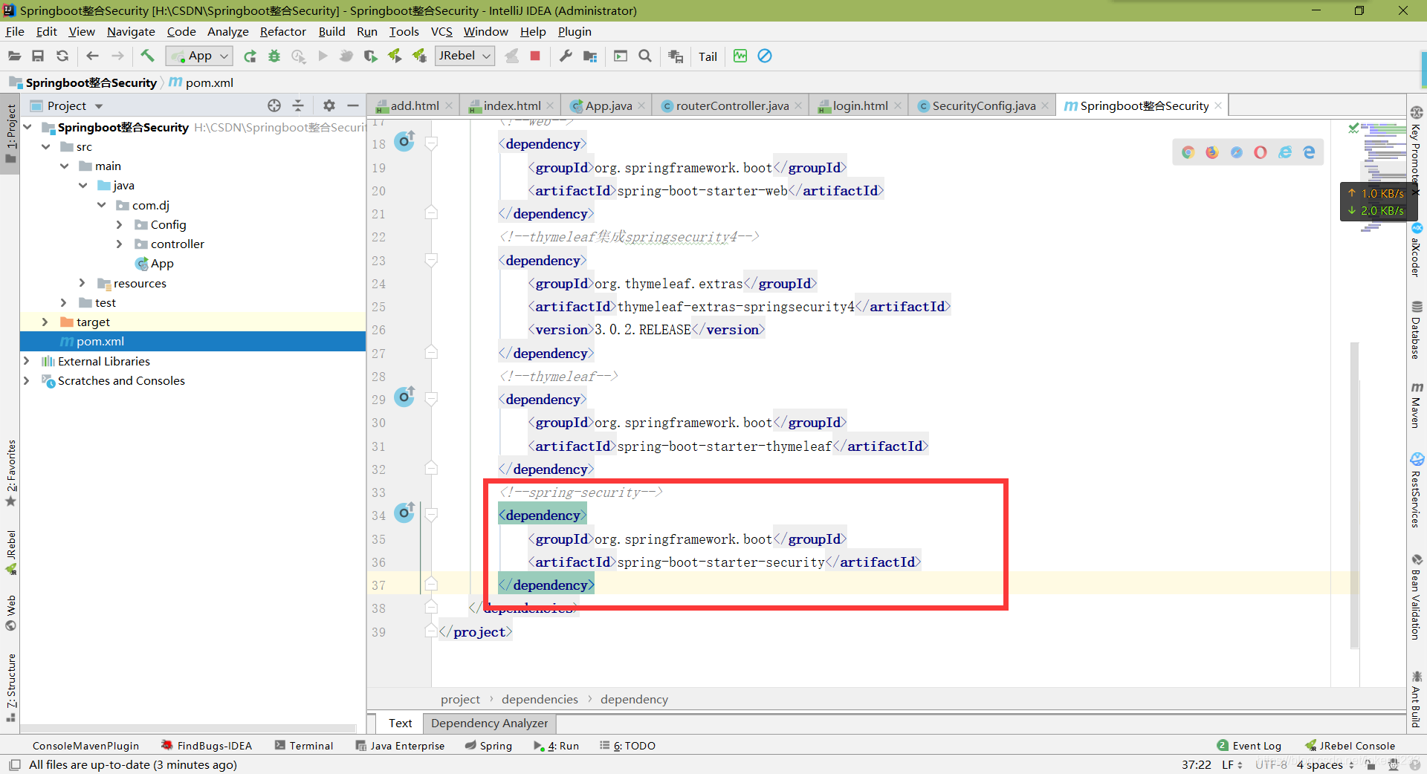Image resolution: width=1427 pixels, height=774 pixels.
Task: Click the locate target crosshair icon
Action: [274, 105]
